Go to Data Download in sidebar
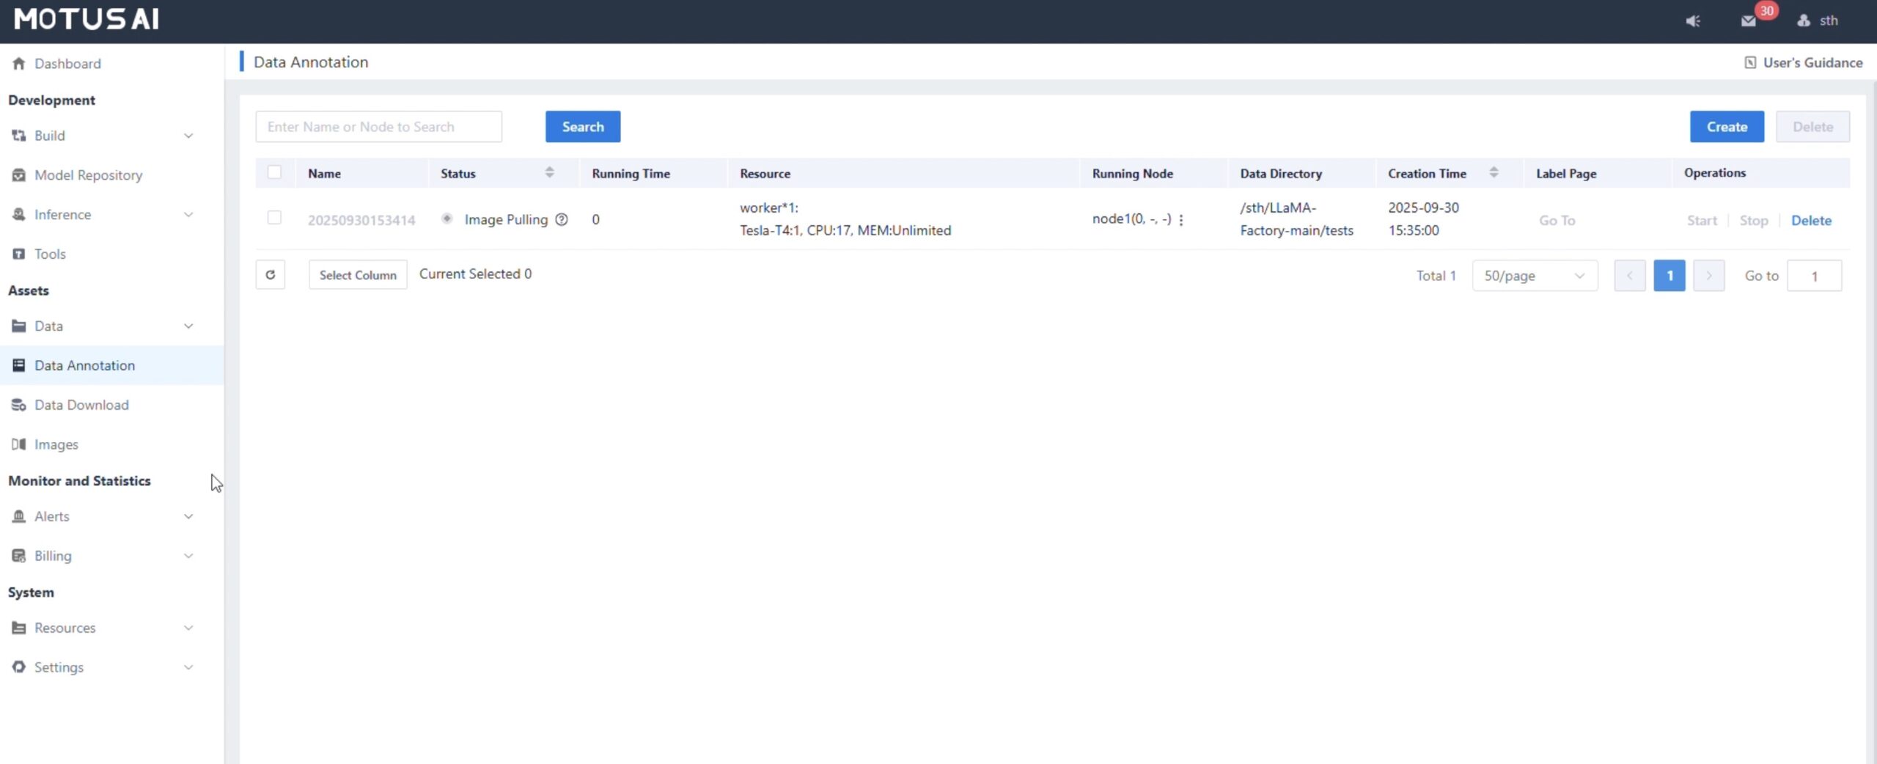This screenshot has height=764, width=1877. click(81, 405)
